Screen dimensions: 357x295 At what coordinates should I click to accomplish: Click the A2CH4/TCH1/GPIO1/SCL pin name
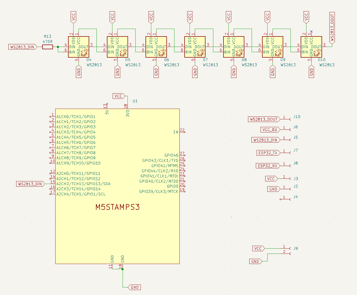81,194
